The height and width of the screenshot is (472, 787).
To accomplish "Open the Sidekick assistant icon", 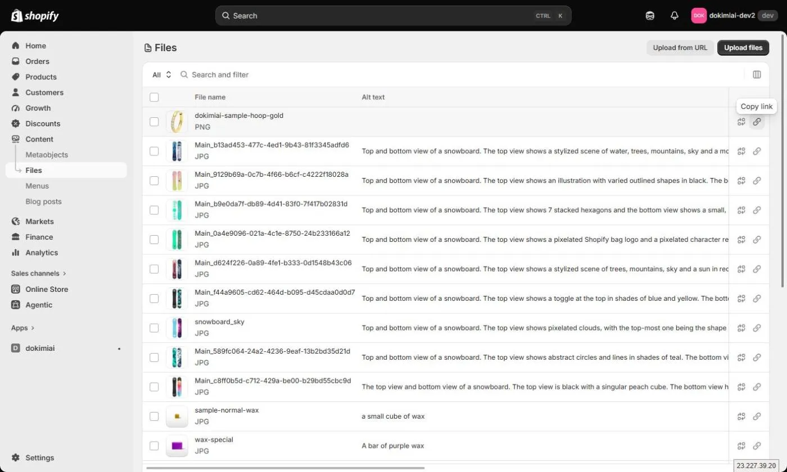I will 650,16.
